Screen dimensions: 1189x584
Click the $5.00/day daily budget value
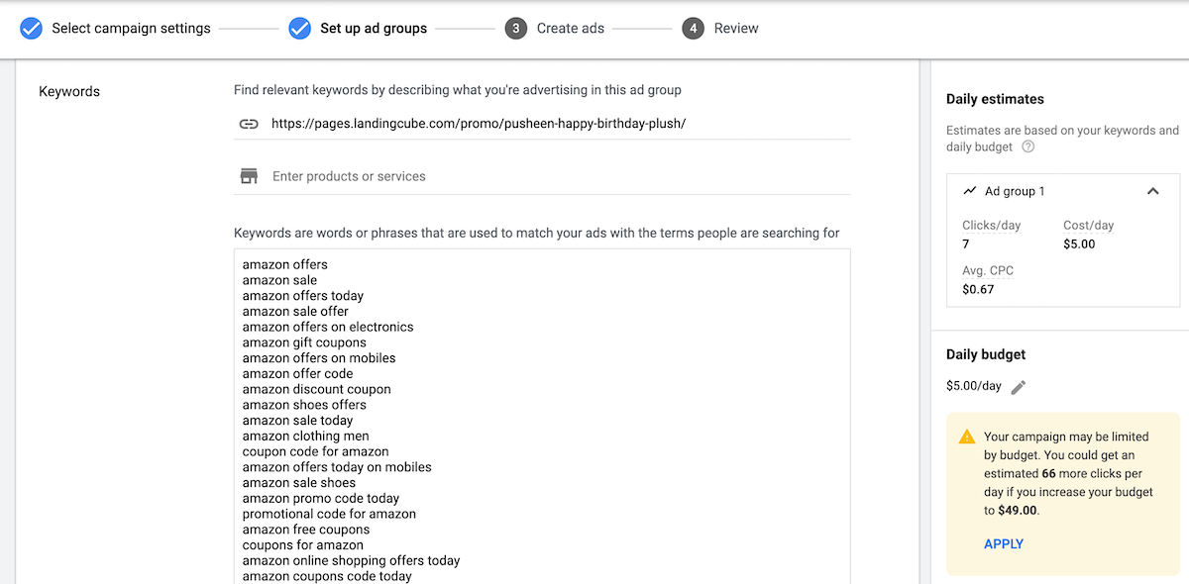point(974,386)
